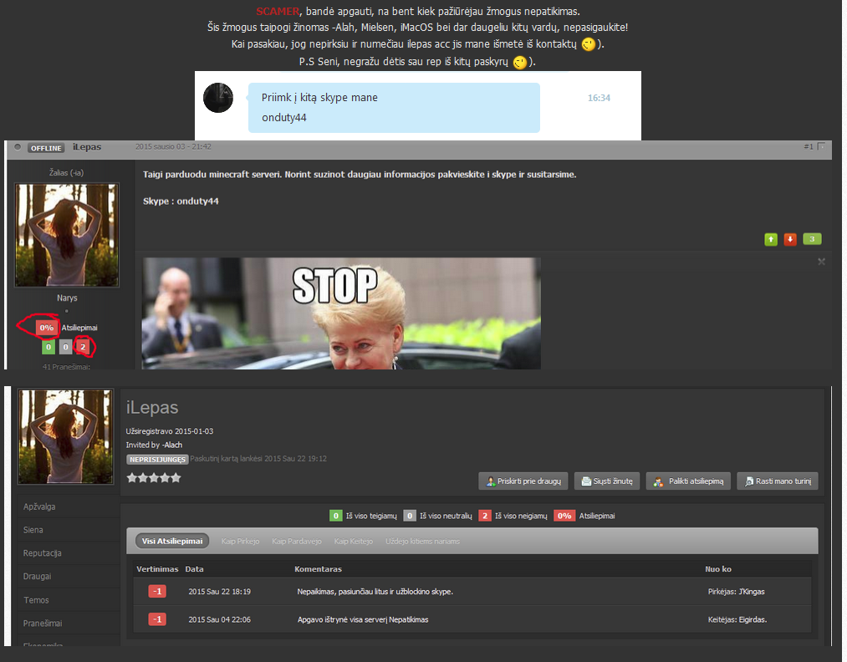Upvote the iLepas post with green arrow
The height and width of the screenshot is (662, 847).
point(771,239)
